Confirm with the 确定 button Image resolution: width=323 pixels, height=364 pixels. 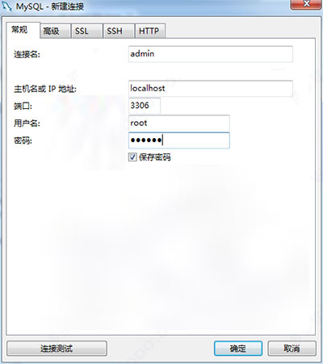[x=238, y=349]
